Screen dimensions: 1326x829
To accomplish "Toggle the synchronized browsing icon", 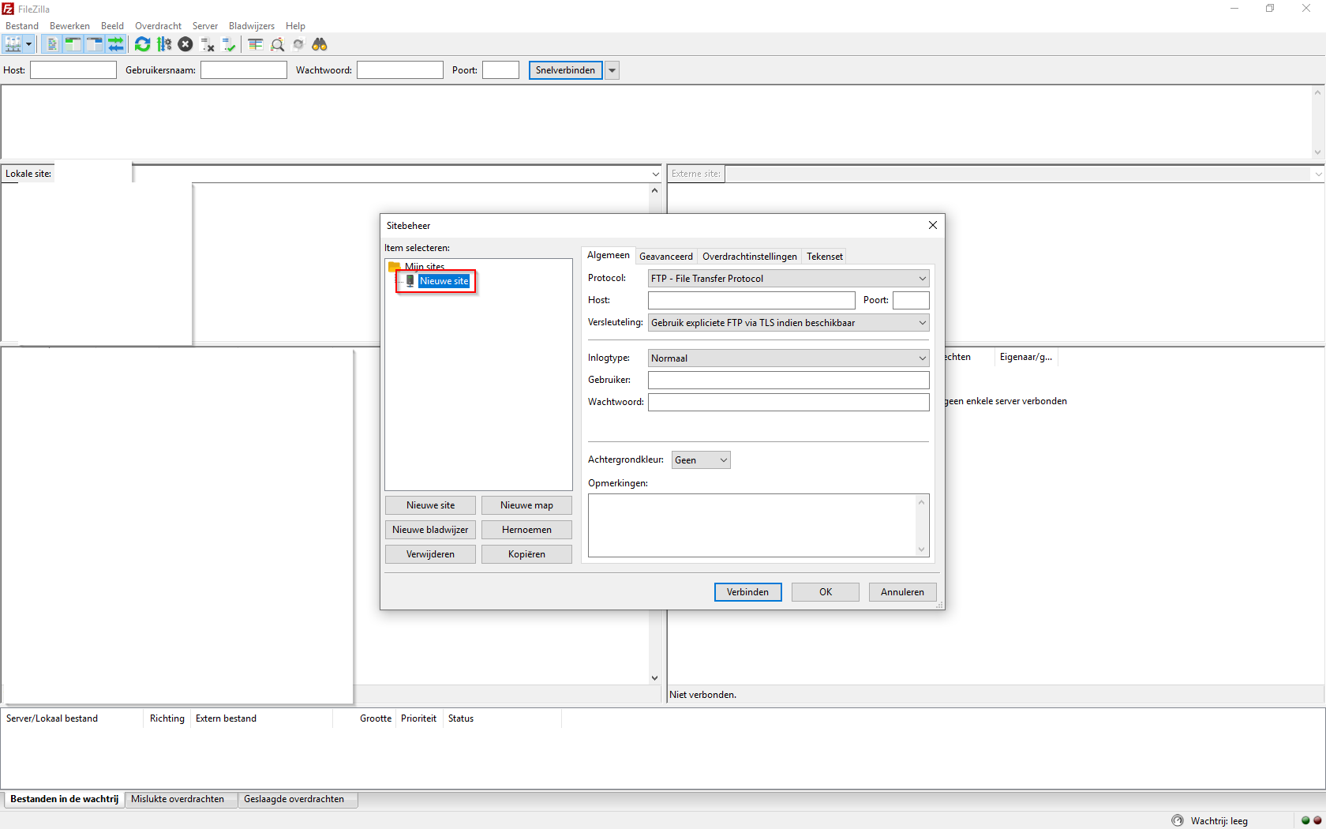I will (x=298, y=44).
